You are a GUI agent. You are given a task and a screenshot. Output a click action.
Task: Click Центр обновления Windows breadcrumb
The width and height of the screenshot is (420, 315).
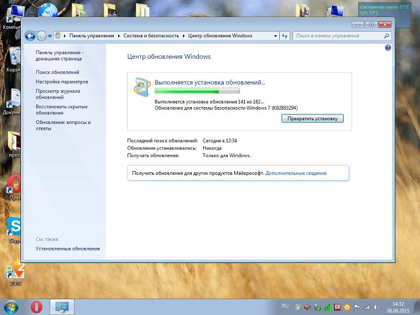pos(220,36)
